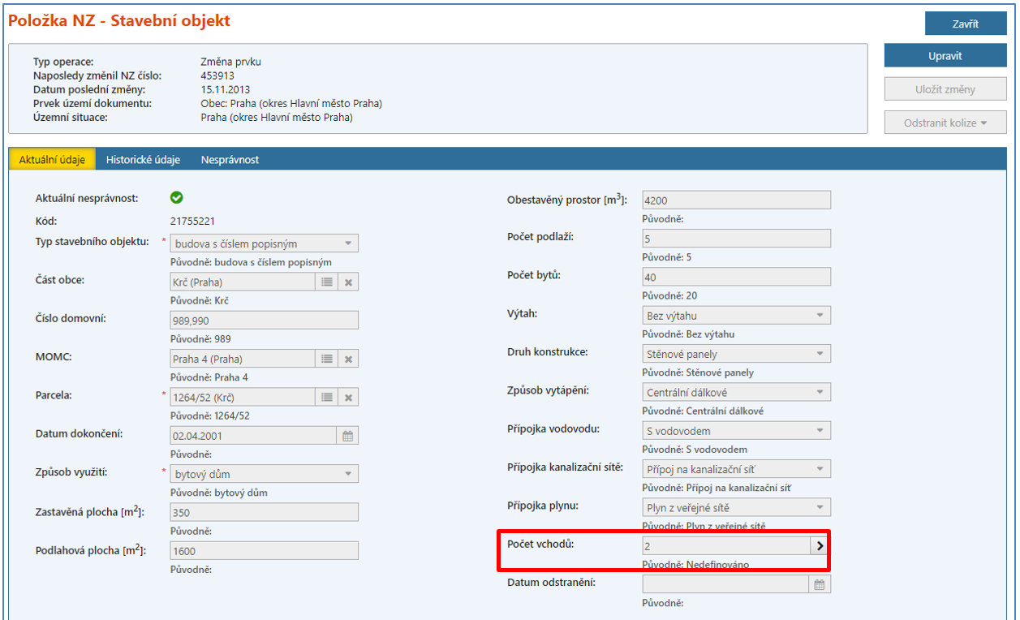The image size is (1020, 620).
Task: Click the Číslo domovní input field
Action: [264, 321]
